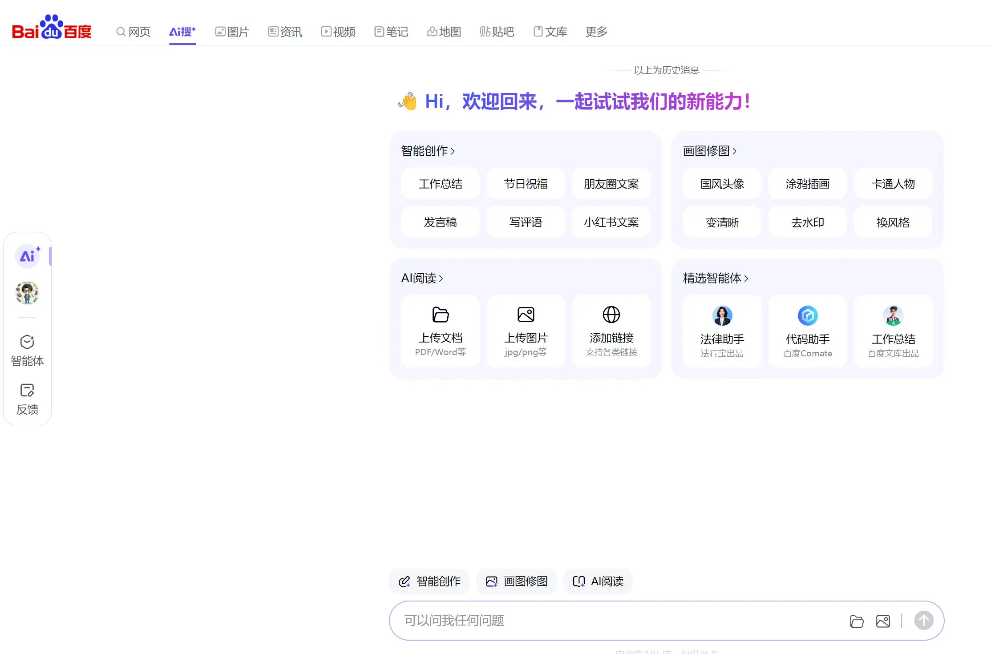Click the image attachment icon near input box
991x654 pixels.
pyautogui.click(x=883, y=621)
